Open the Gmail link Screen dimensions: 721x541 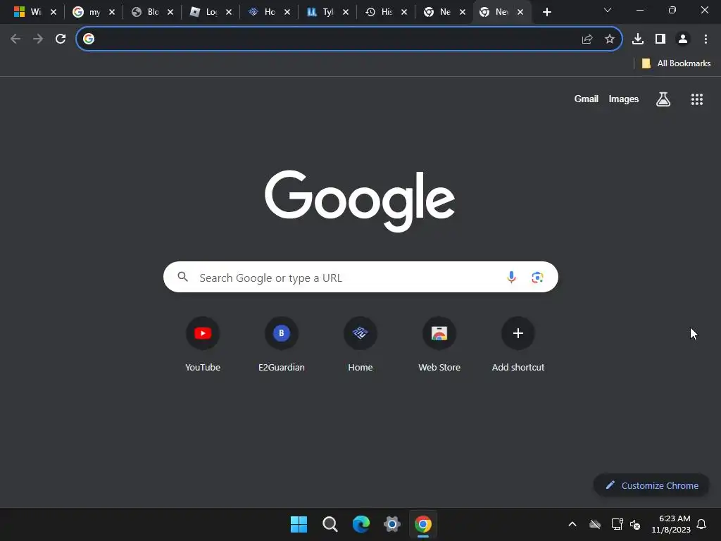586,99
